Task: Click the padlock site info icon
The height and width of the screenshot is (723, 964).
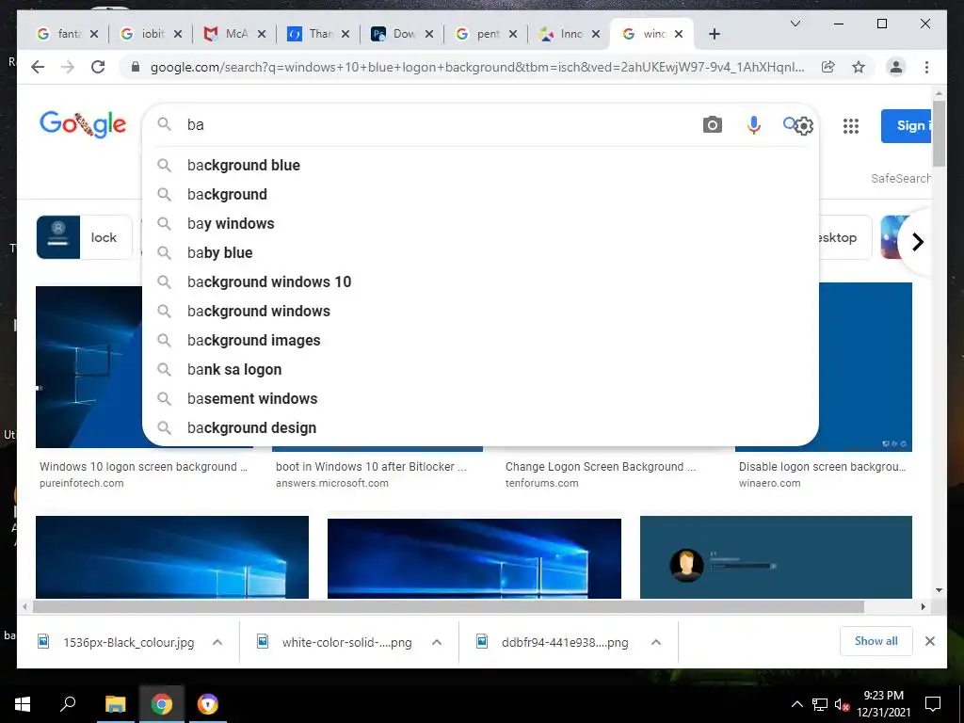Action: point(136,67)
